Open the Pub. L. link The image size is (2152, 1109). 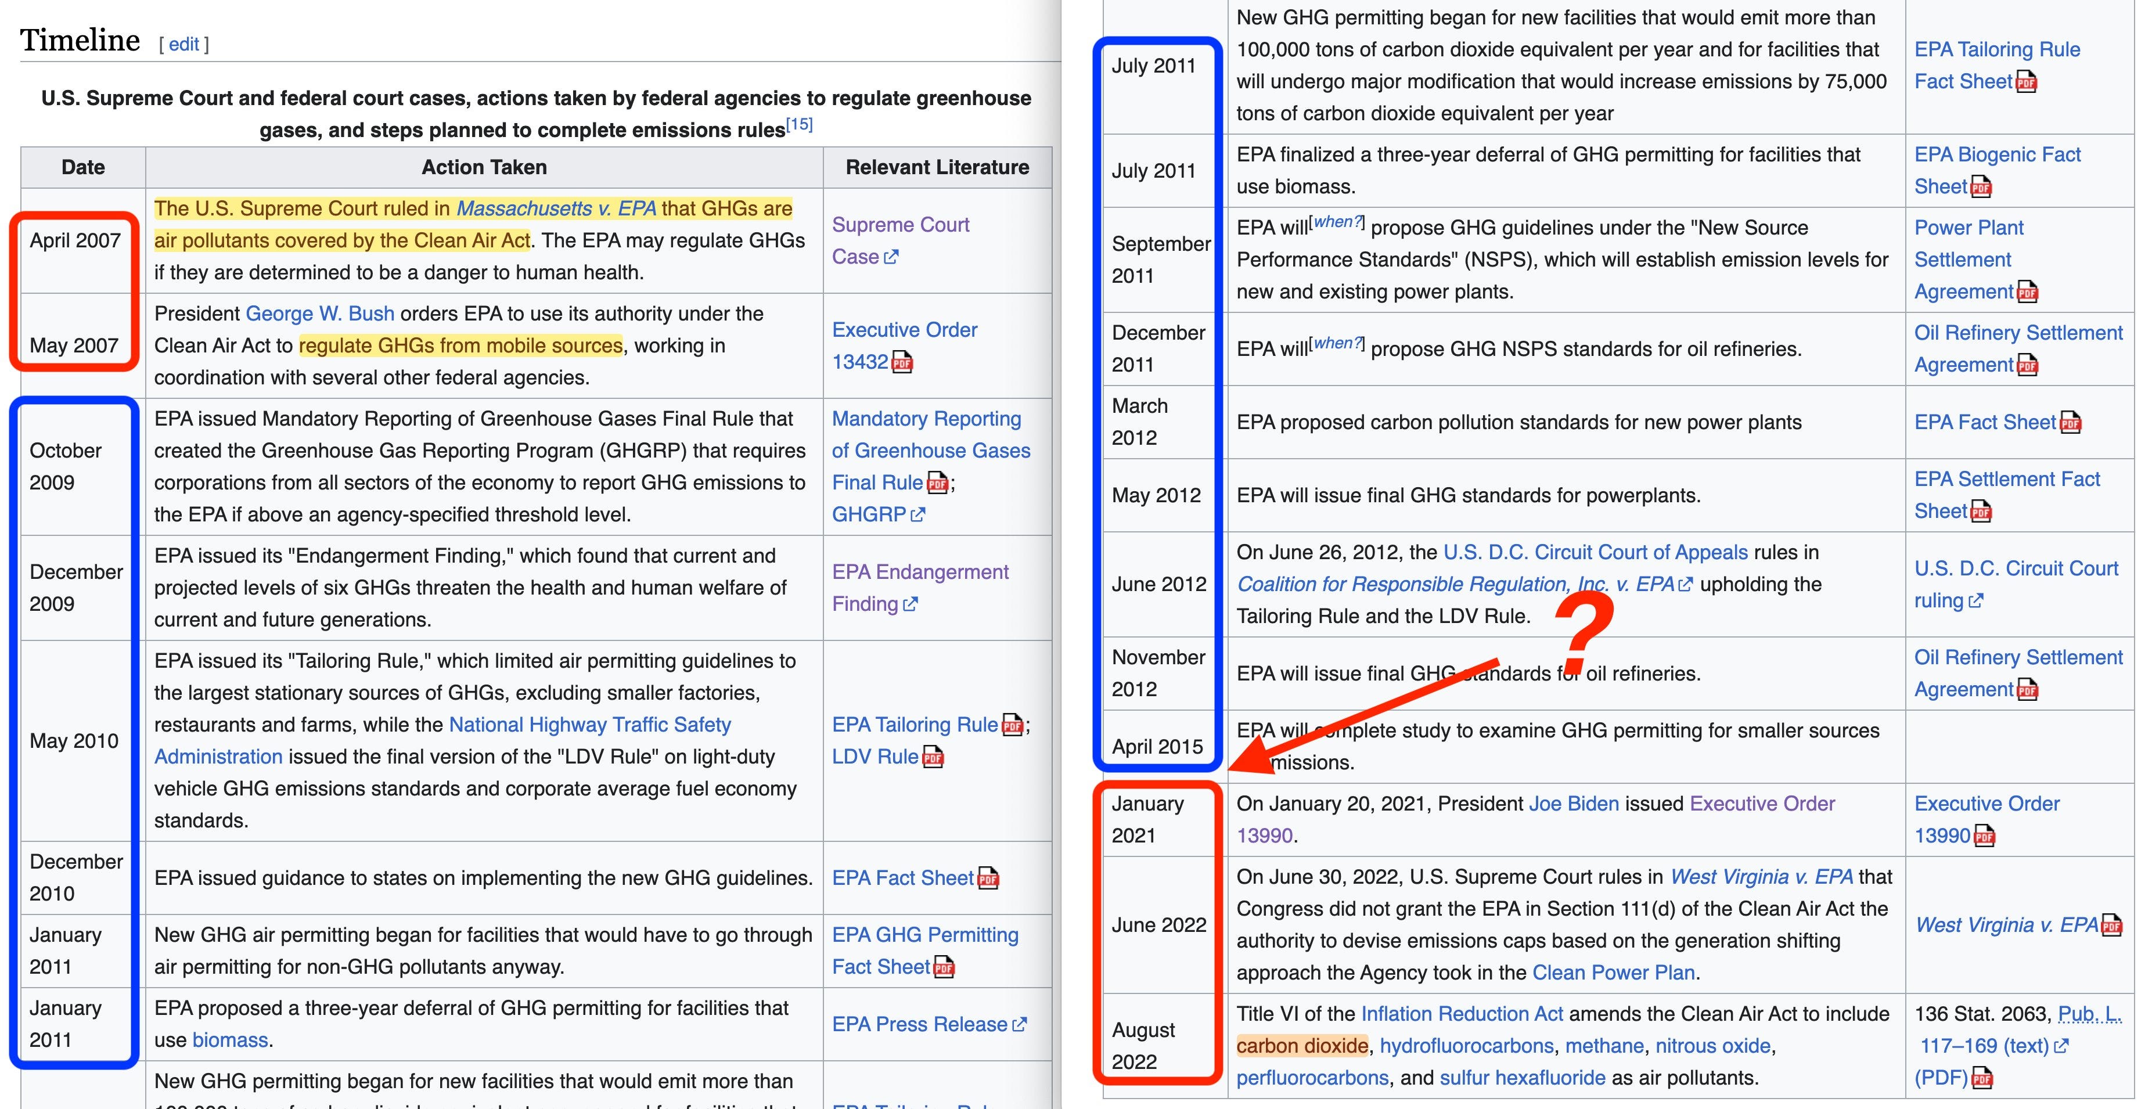pyautogui.click(x=2089, y=1014)
